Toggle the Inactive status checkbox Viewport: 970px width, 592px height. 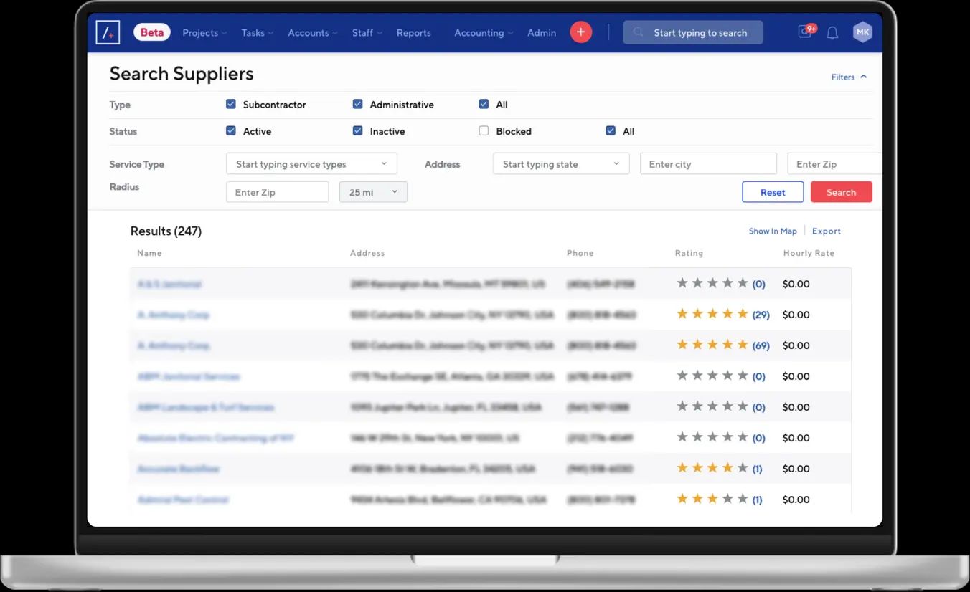357,131
